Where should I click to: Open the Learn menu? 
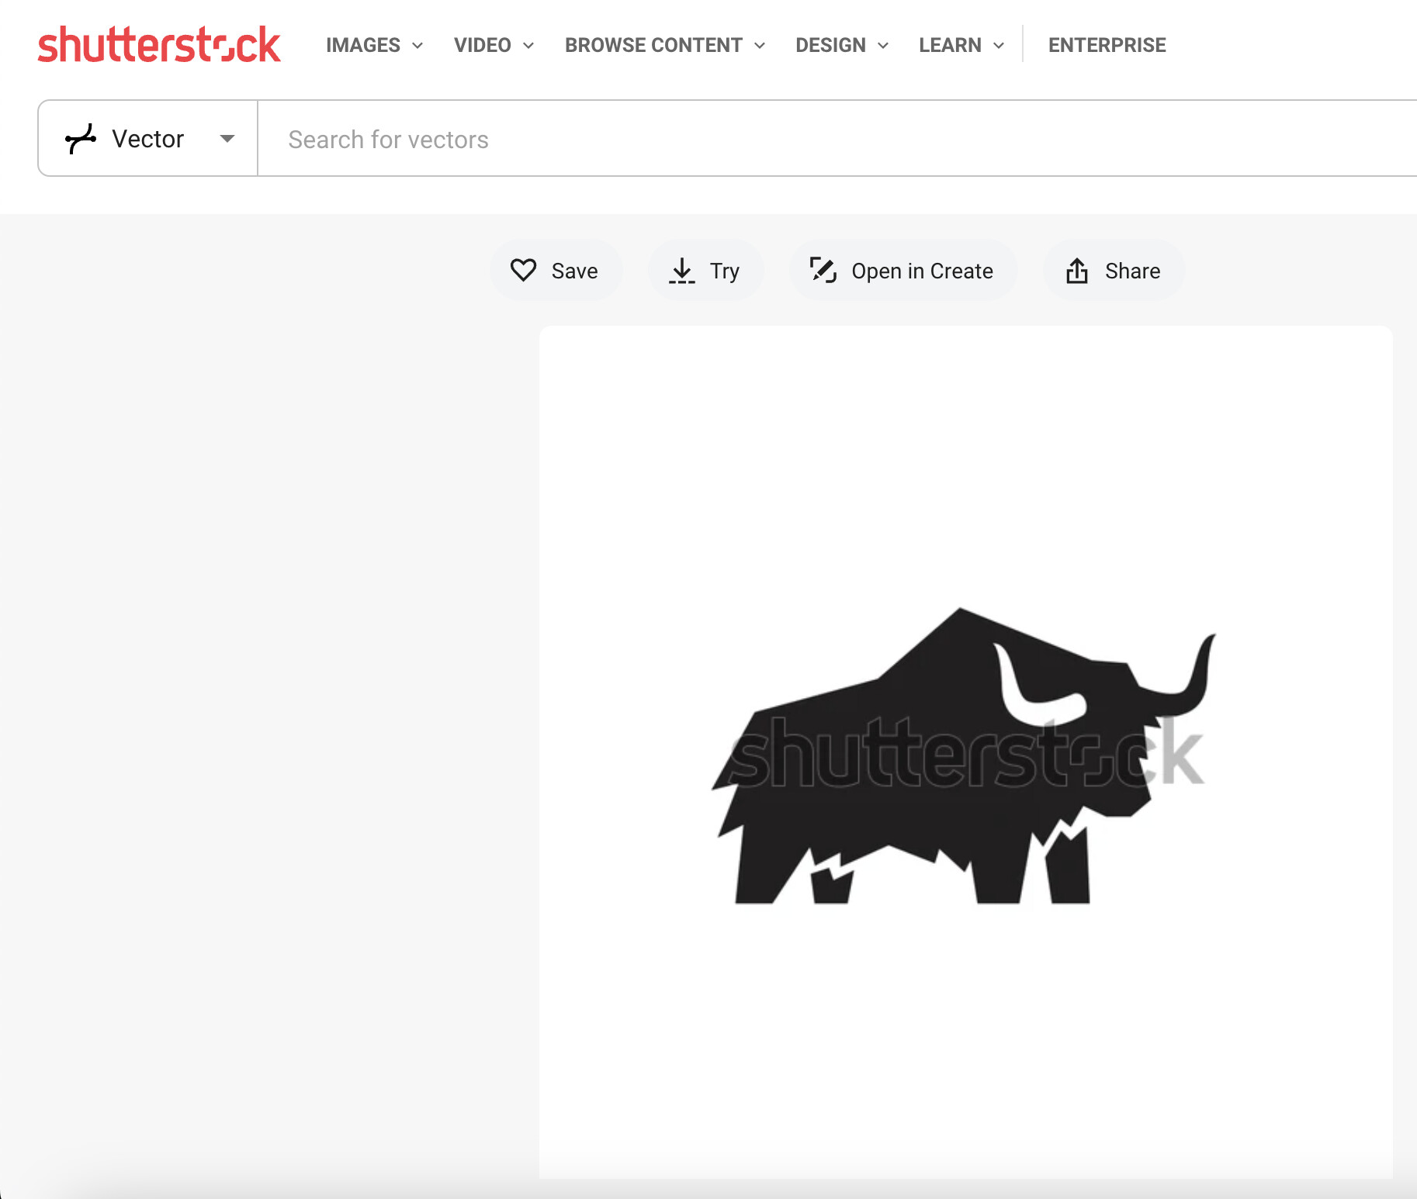pos(950,46)
